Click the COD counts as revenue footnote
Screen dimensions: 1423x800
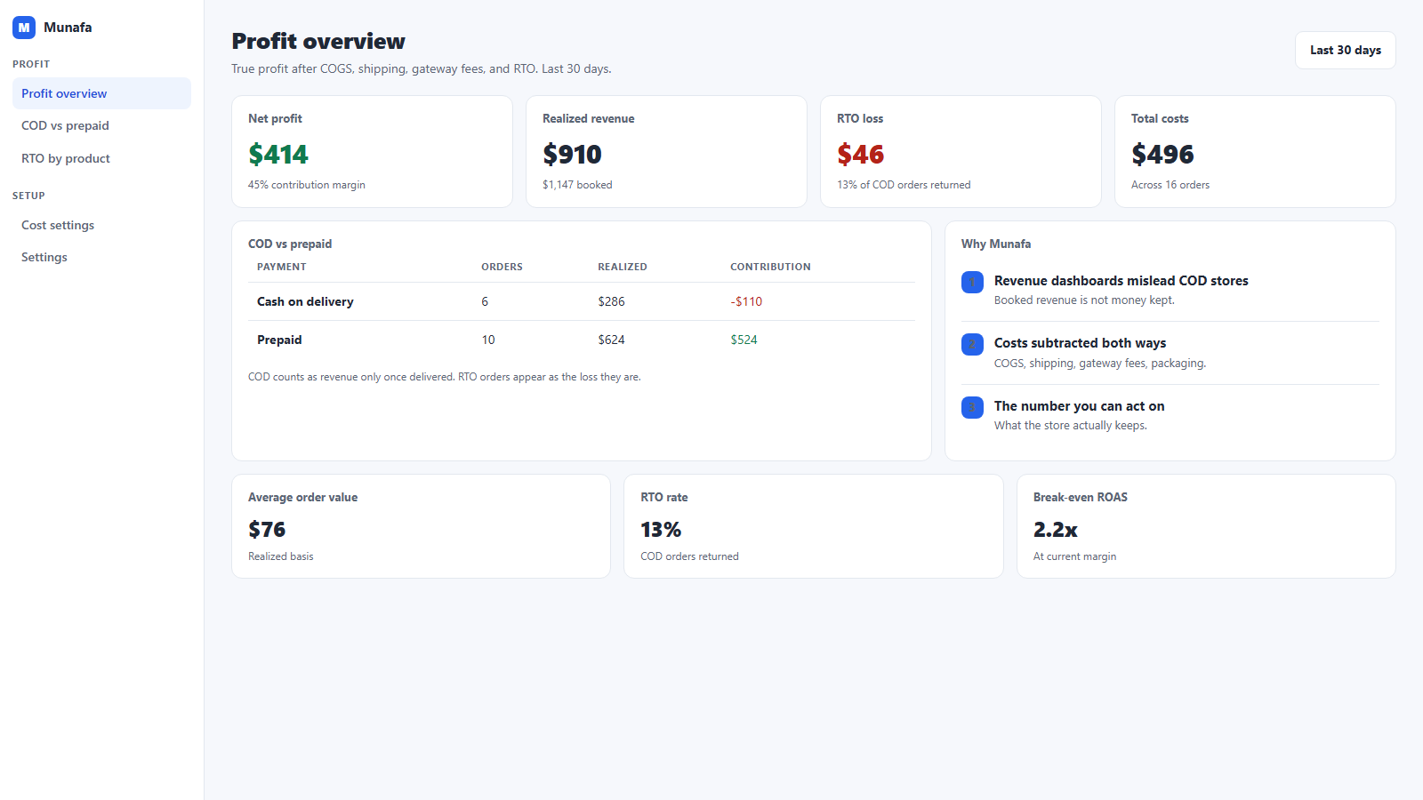click(x=444, y=377)
